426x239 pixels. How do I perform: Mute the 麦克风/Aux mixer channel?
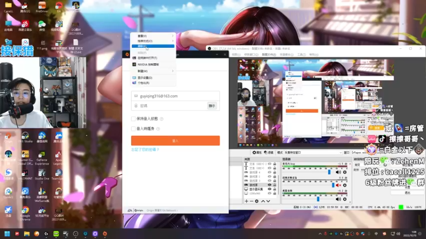pos(338,172)
